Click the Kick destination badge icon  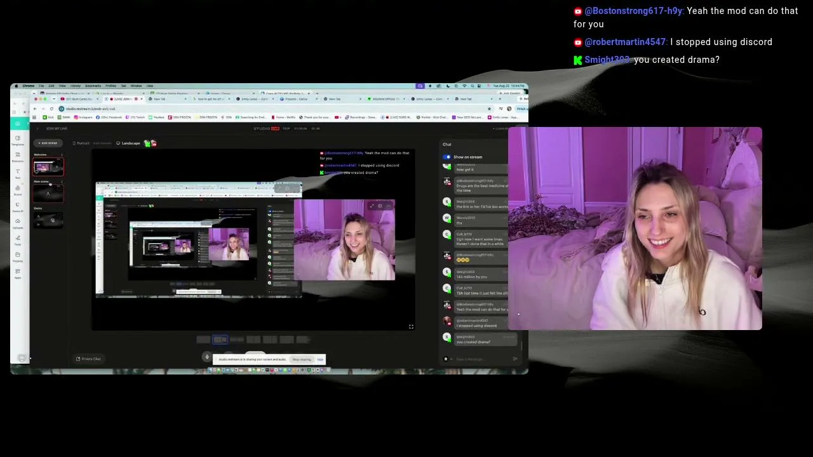coord(147,143)
